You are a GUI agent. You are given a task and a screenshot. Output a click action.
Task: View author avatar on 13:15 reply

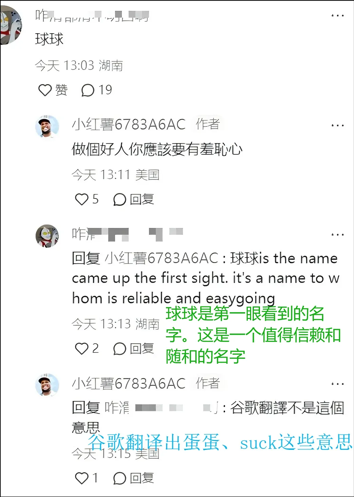[47, 384]
